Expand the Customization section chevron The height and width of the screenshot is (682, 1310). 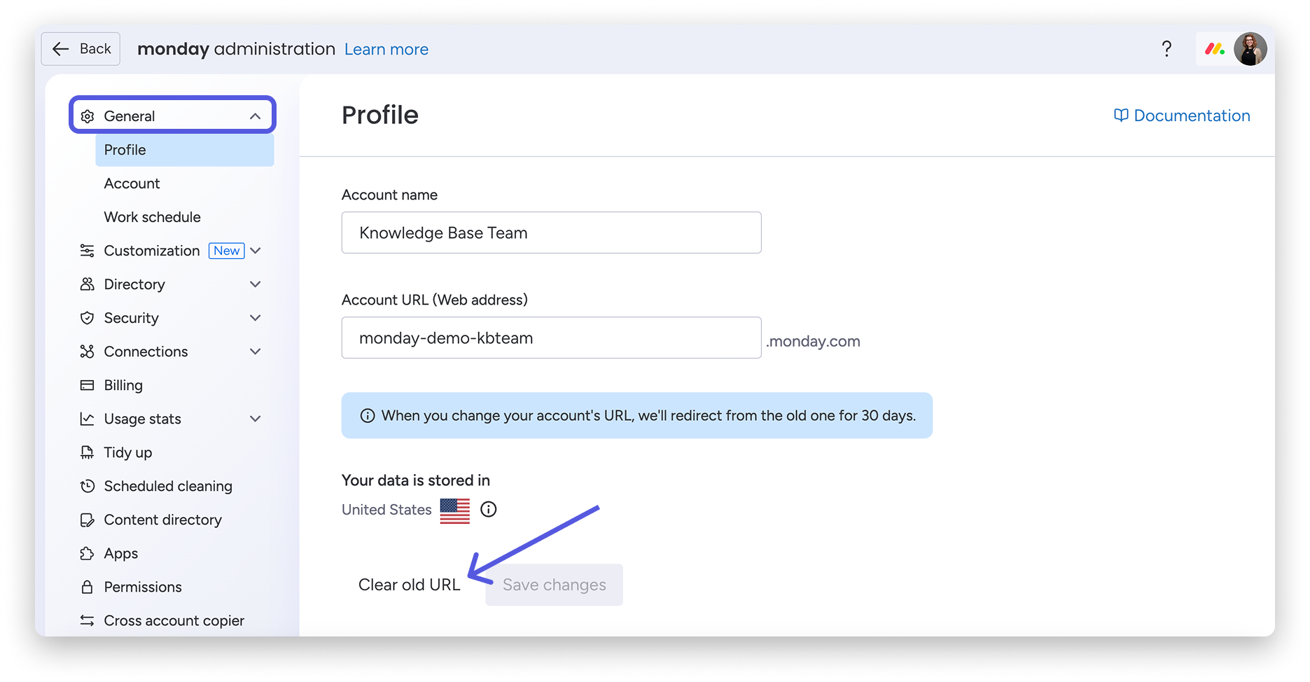click(256, 251)
